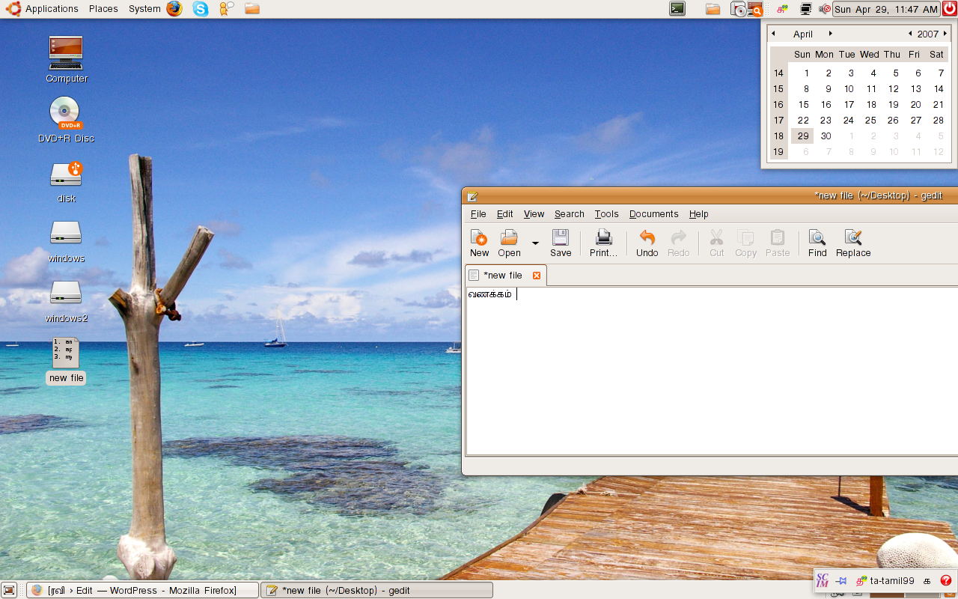Open the Tools menu in gedit
The height and width of the screenshot is (599, 958).
606,214
